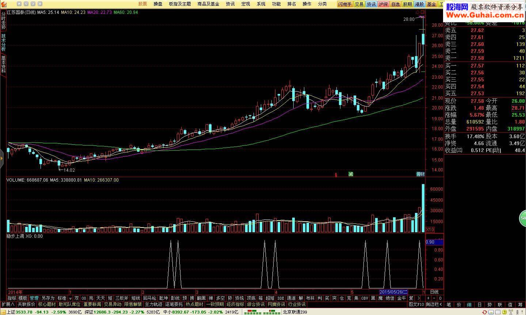The image size is (526, 315).
Task: Open the 系统 menu
Action: [261, 4]
